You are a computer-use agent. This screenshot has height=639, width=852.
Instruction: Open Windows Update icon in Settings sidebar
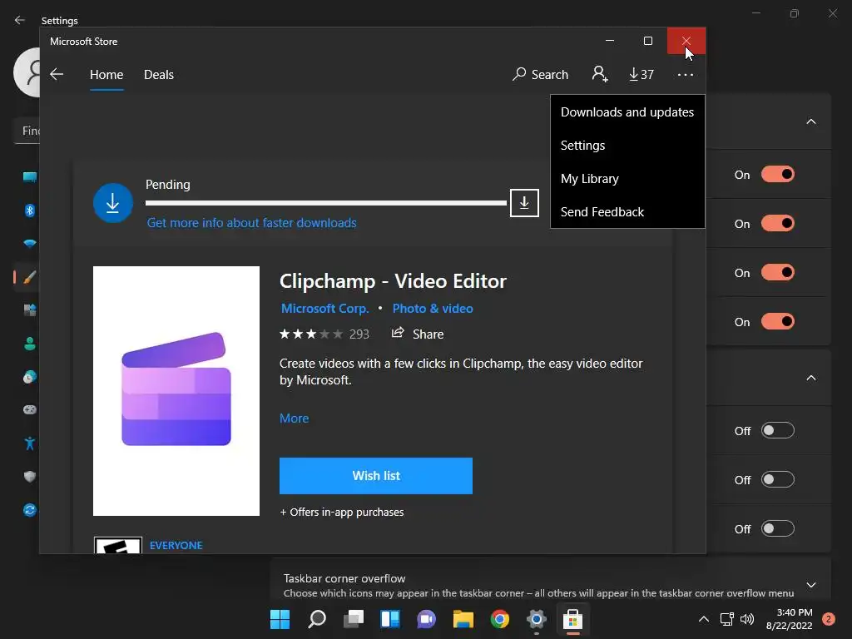coord(30,510)
